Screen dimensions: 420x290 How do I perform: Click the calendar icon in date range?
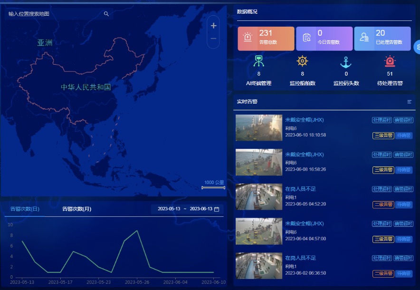[217, 209]
